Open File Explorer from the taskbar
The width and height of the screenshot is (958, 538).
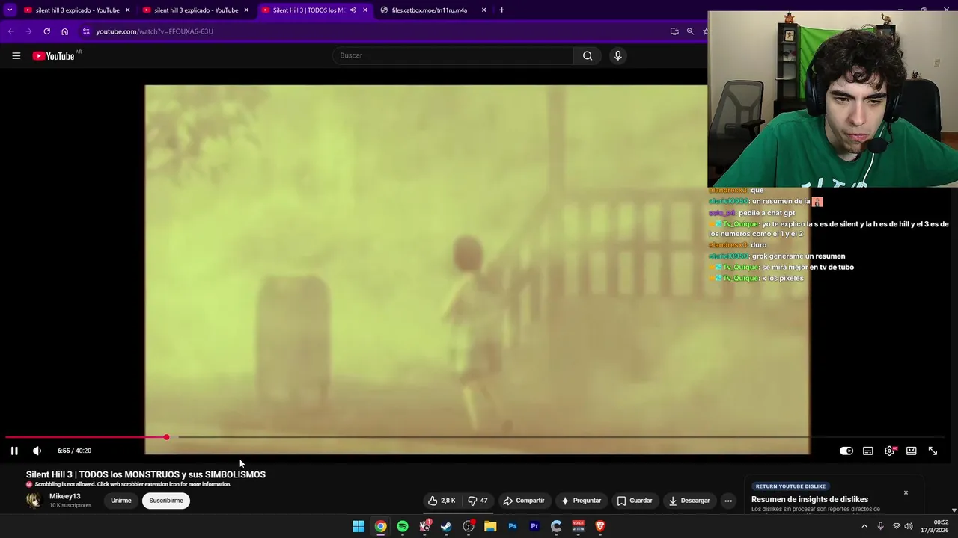490,526
